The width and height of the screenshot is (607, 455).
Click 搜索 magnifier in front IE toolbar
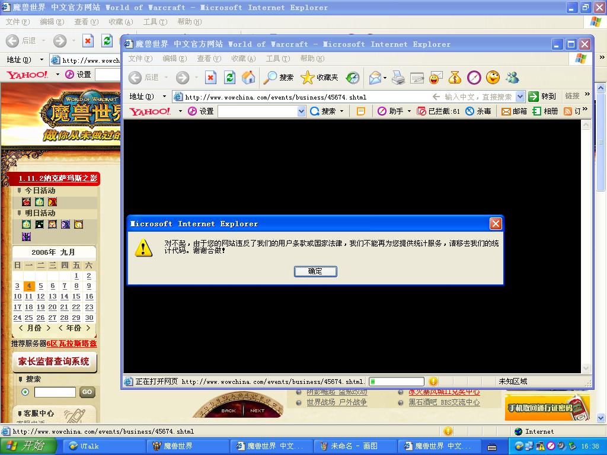tap(278, 78)
